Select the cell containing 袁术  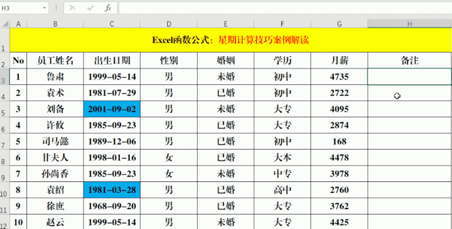point(55,93)
